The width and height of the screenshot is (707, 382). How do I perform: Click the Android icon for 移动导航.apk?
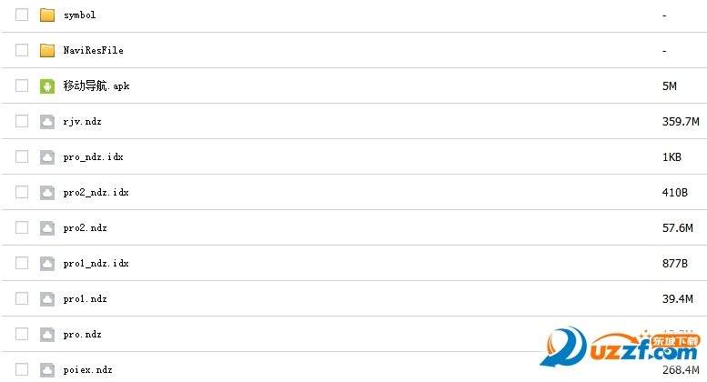47,86
